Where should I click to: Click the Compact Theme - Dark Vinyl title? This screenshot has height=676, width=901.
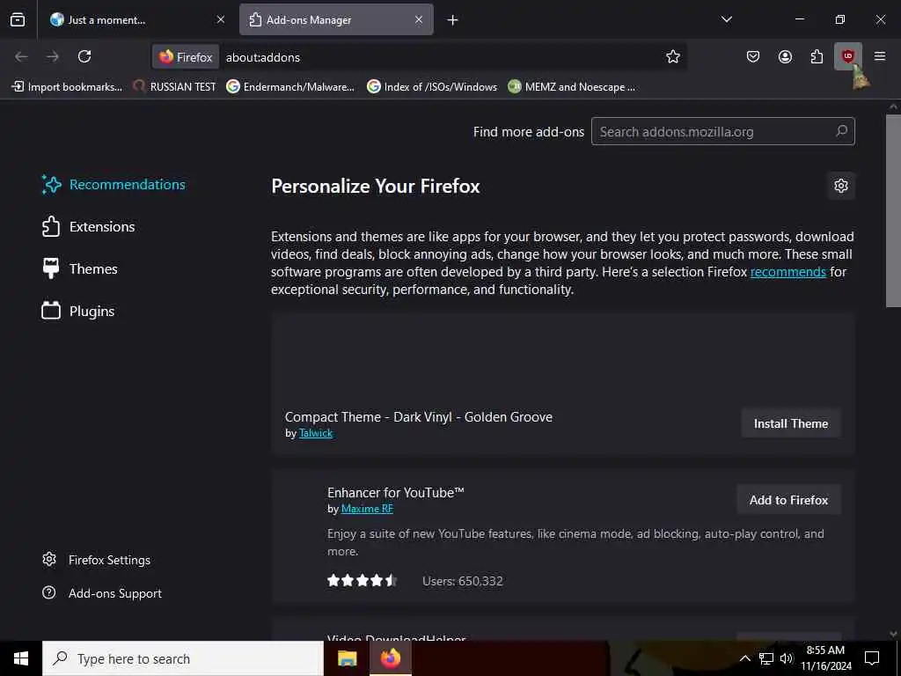[x=418, y=416]
